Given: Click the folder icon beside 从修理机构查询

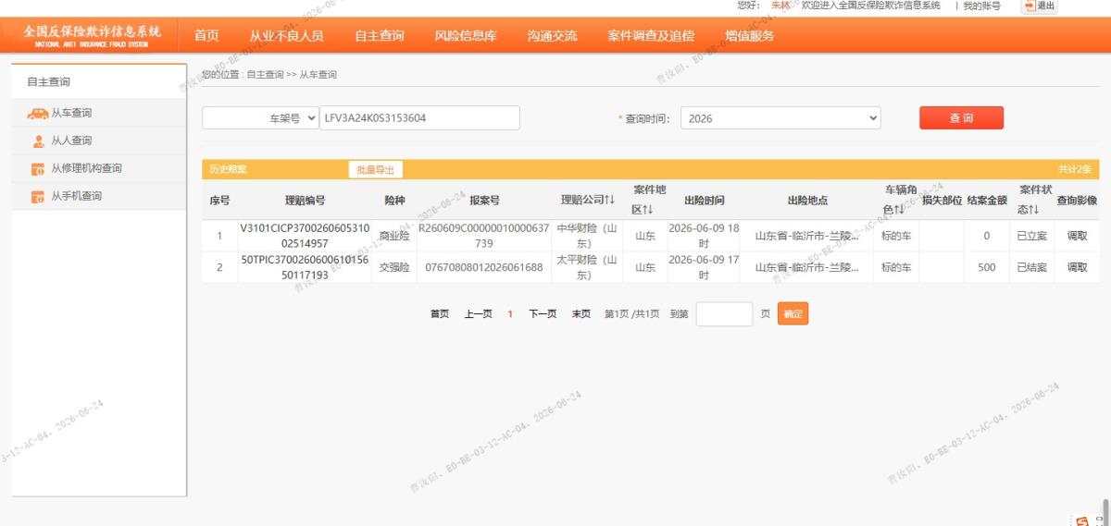Looking at the screenshot, I should (38, 169).
